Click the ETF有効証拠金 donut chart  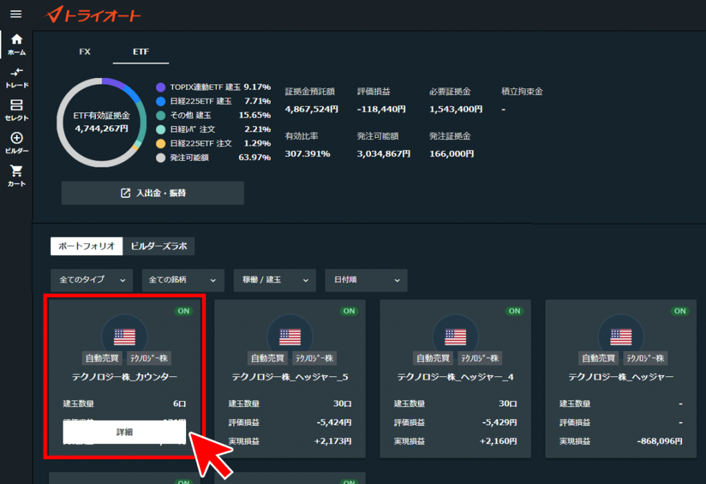(102, 123)
